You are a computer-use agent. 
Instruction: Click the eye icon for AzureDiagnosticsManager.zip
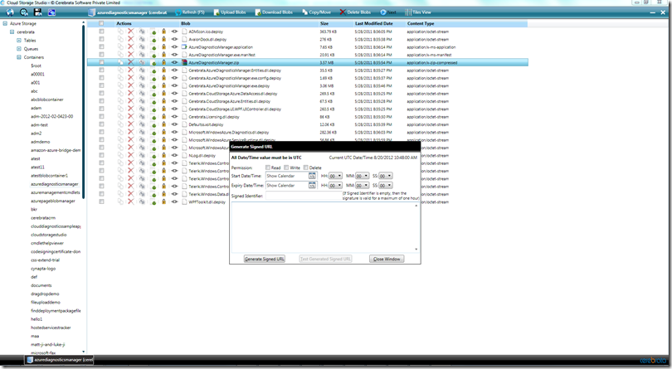(x=174, y=62)
